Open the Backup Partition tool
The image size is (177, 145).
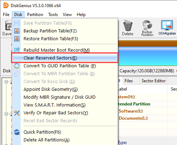coord(147,28)
